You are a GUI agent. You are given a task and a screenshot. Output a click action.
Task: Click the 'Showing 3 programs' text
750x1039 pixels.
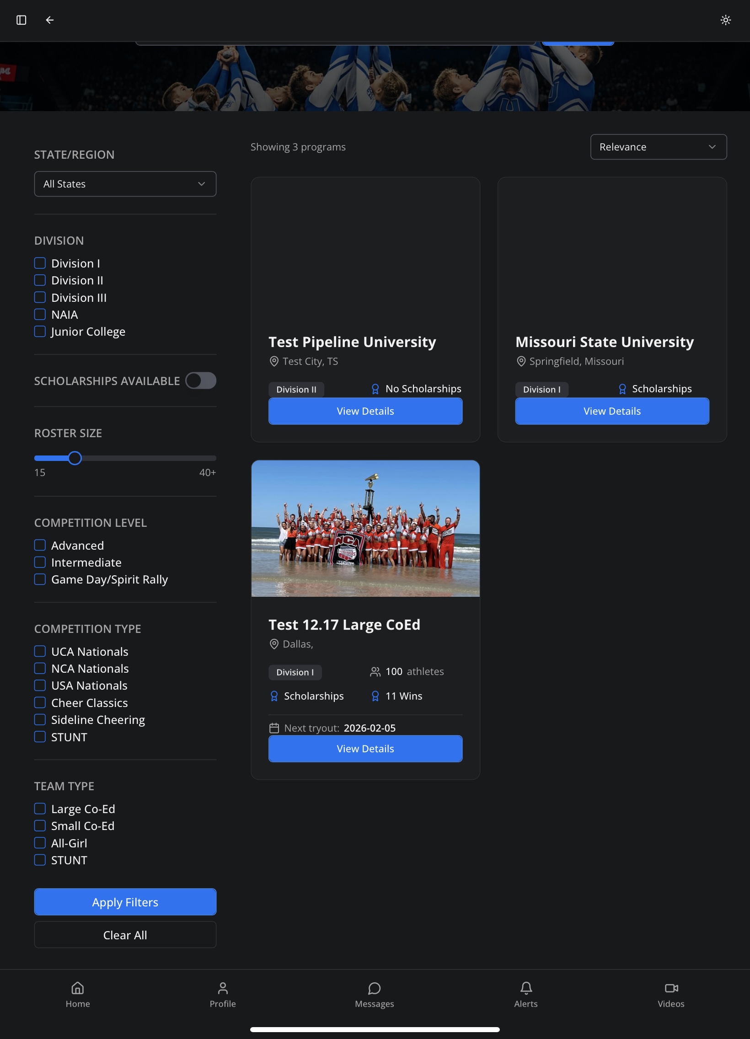pos(298,147)
